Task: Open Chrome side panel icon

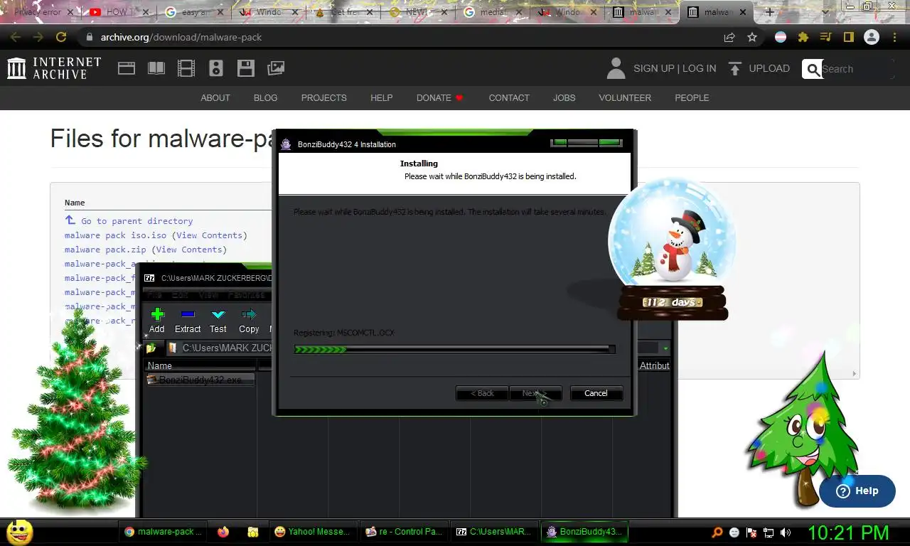Action: pyautogui.click(x=848, y=37)
